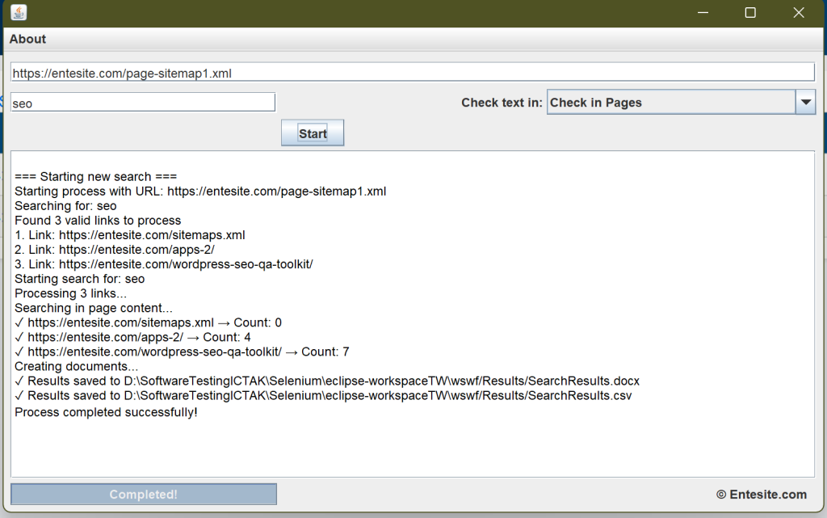Click the © Entesite.com label
Image resolution: width=827 pixels, height=518 pixels.
click(761, 495)
